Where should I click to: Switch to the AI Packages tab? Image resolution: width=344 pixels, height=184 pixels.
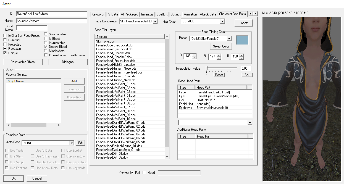coord(130,14)
